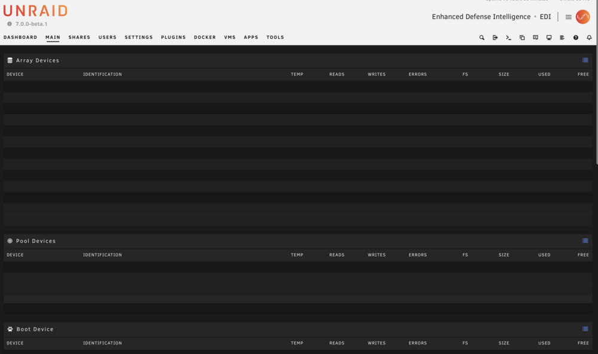Open the web terminal icon
598x354 pixels.
[x=508, y=38]
